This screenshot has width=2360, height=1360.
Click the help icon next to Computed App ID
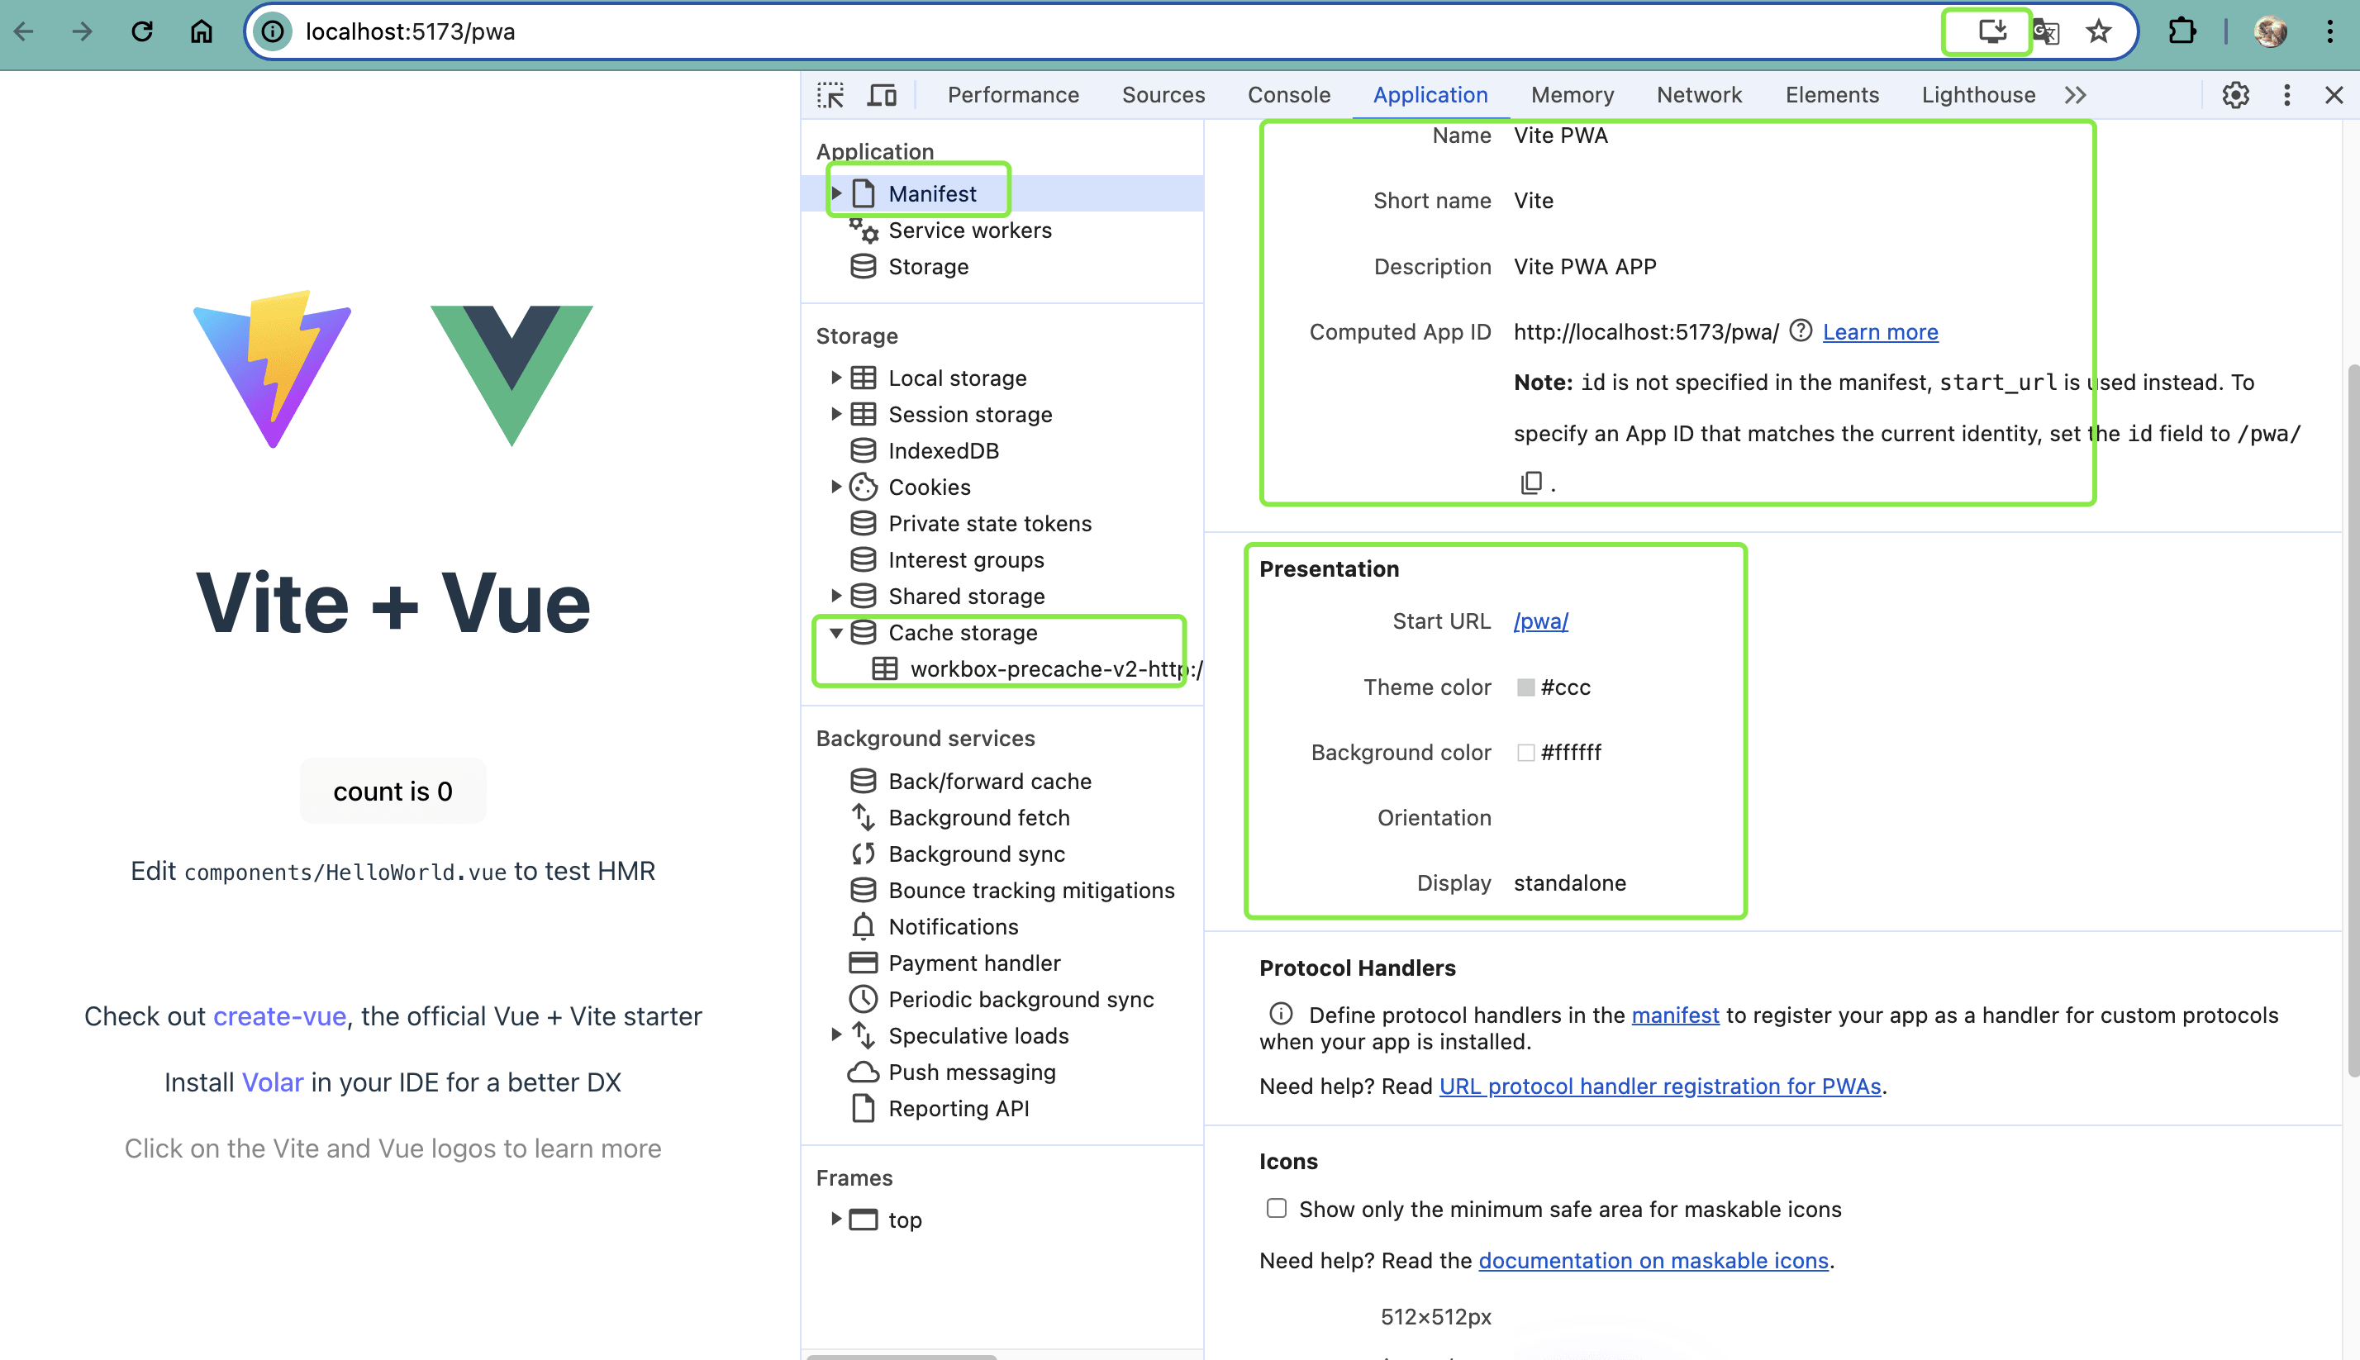(x=1801, y=330)
